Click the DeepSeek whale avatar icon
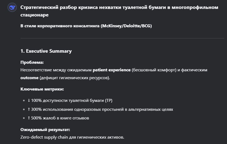Viewport: 227px width, 144px height. point(12,7)
